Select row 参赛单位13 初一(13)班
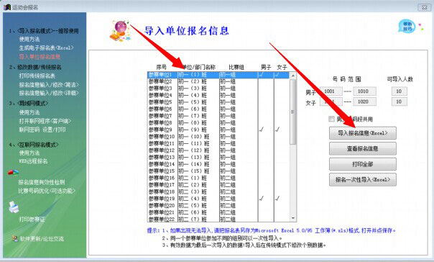 pos(218,157)
